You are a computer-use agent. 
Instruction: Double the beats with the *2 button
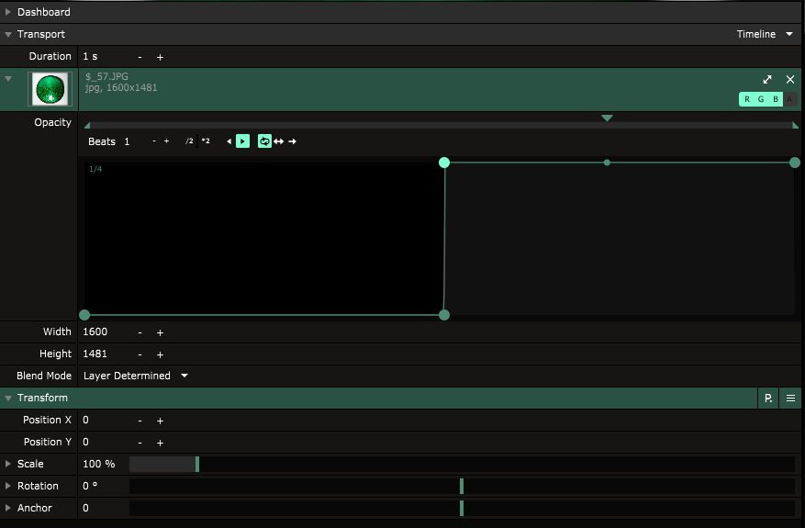click(x=206, y=141)
